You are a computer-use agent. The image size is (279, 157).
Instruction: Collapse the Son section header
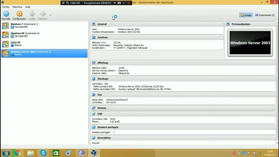pos(183,95)
